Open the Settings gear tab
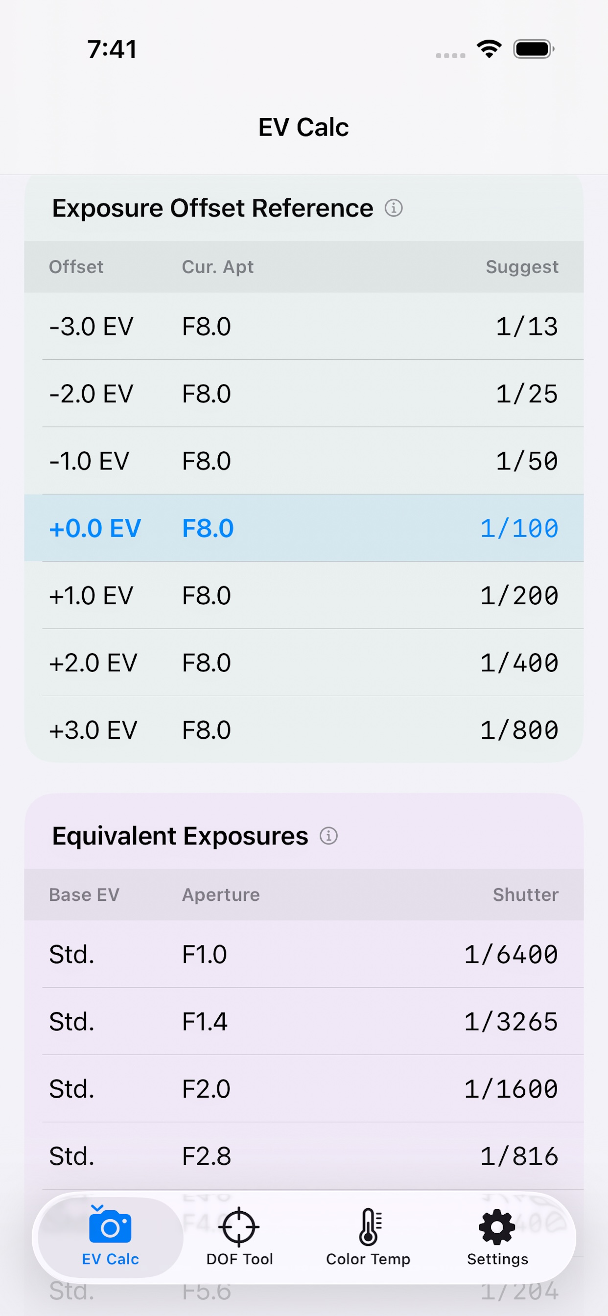This screenshot has height=1316, width=608. coord(497,1237)
